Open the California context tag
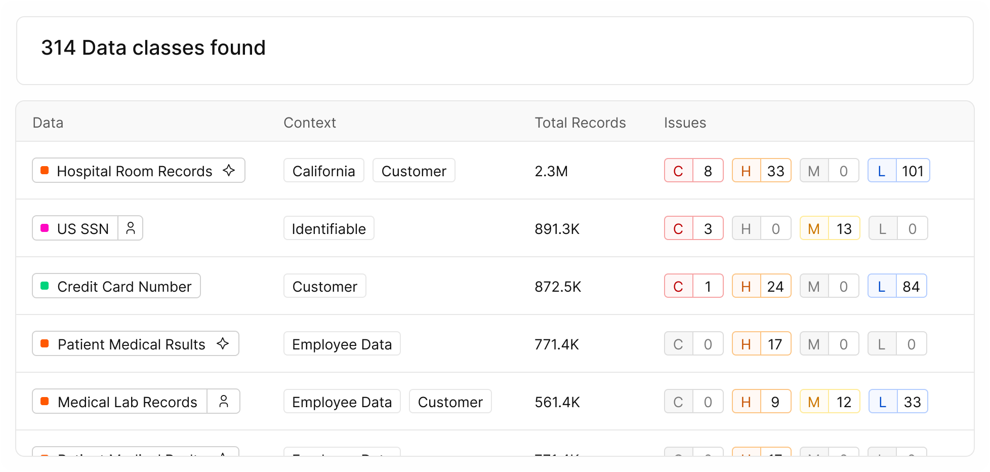The width and height of the screenshot is (990, 472). click(x=323, y=171)
